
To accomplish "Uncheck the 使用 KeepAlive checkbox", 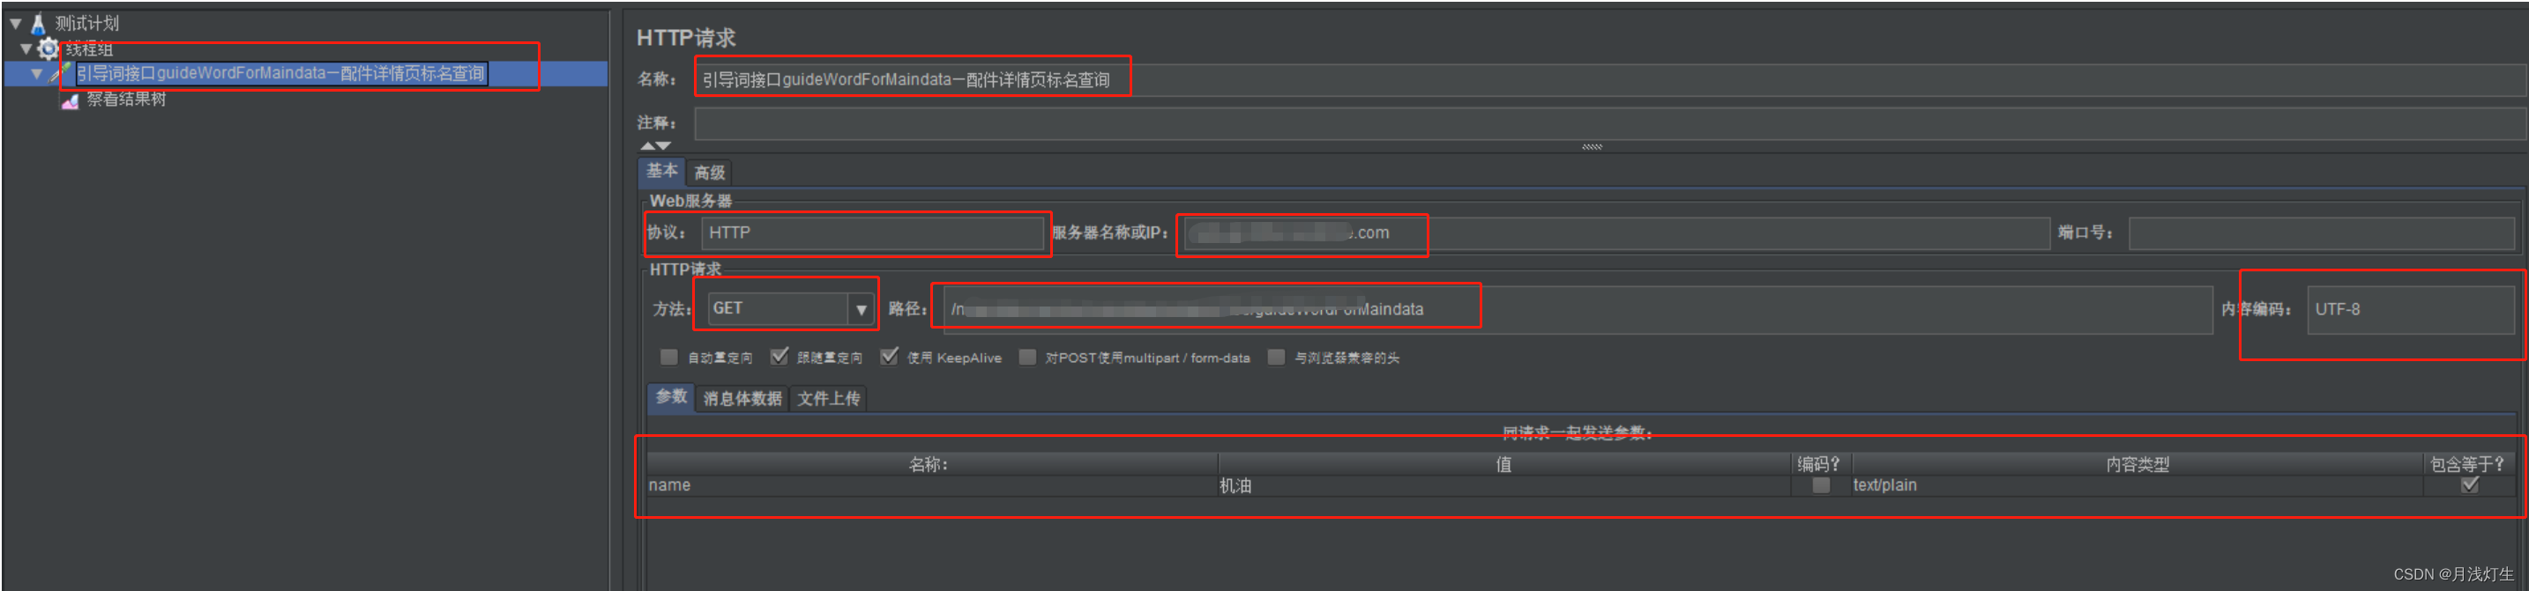I will (x=889, y=357).
